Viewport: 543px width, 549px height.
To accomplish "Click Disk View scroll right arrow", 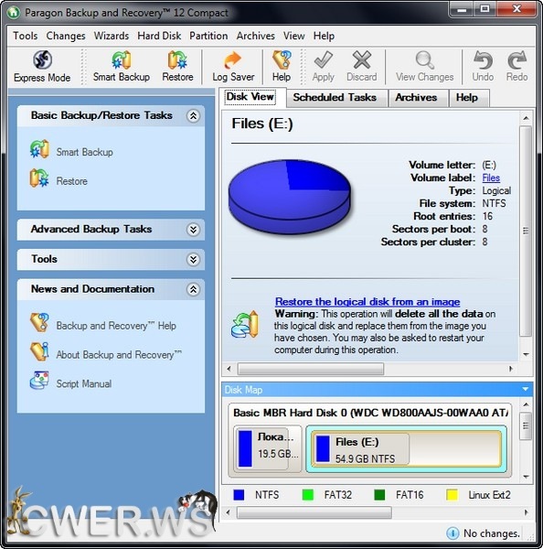I will [511, 369].
